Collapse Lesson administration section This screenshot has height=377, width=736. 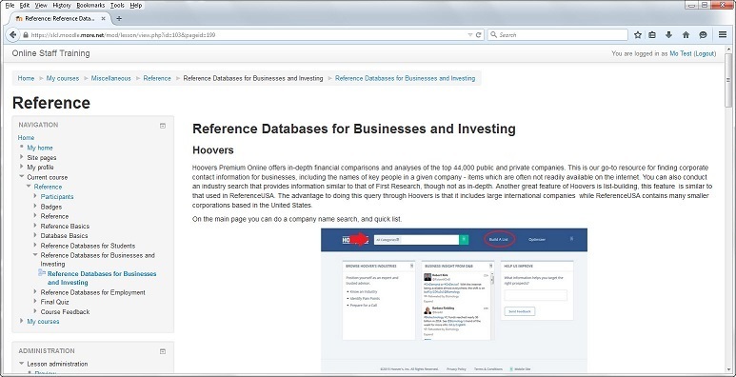pos(22,364)
